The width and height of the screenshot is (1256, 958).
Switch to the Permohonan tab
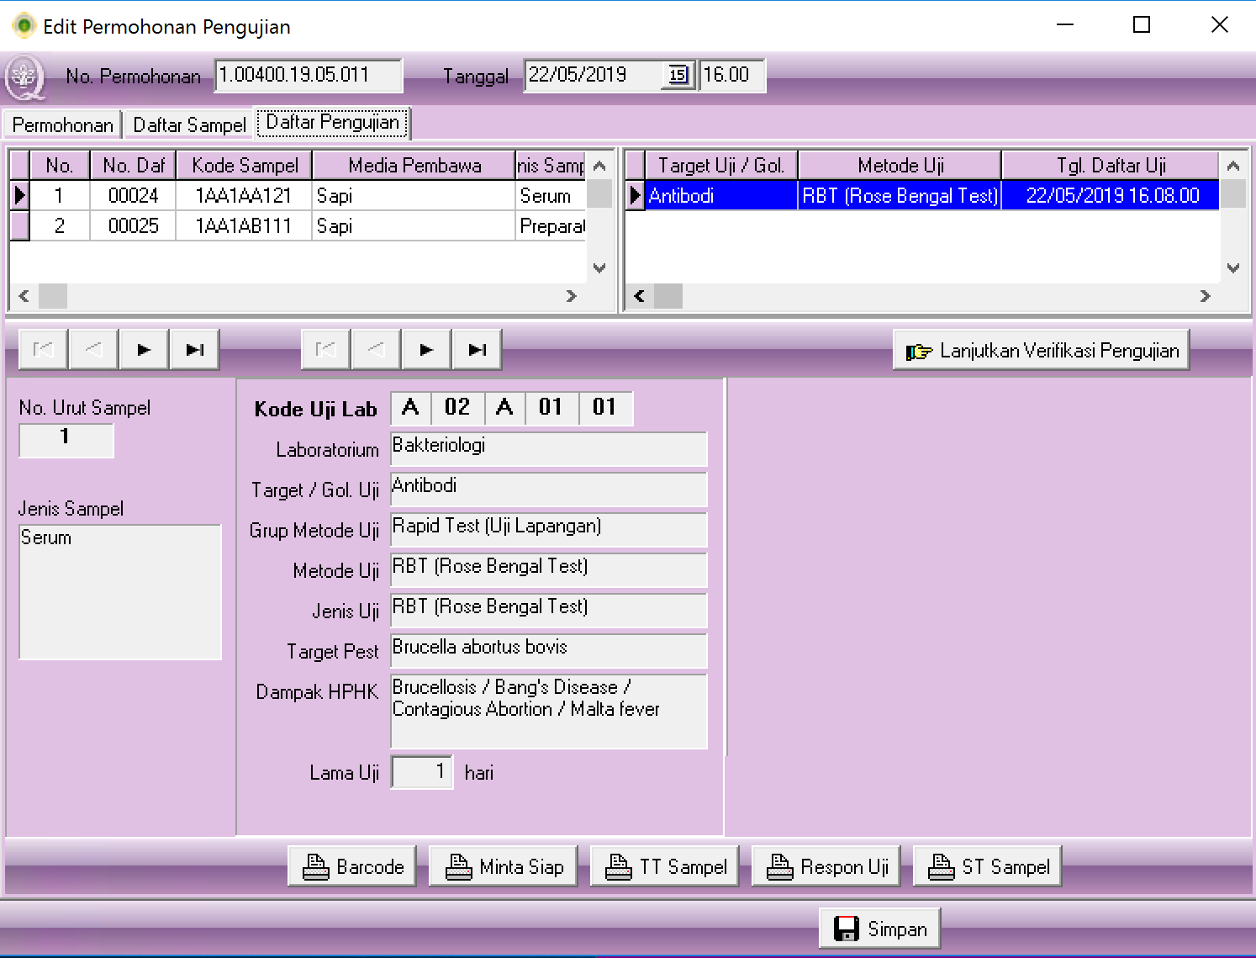(x=62, y=125)
